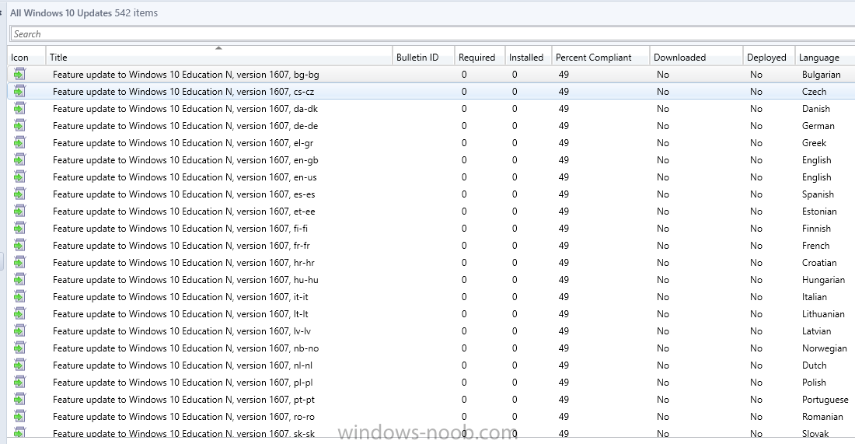Select the Education N version 1607 hu-hu update title
This screenshot has height=444, width=855.
[186, 279]
